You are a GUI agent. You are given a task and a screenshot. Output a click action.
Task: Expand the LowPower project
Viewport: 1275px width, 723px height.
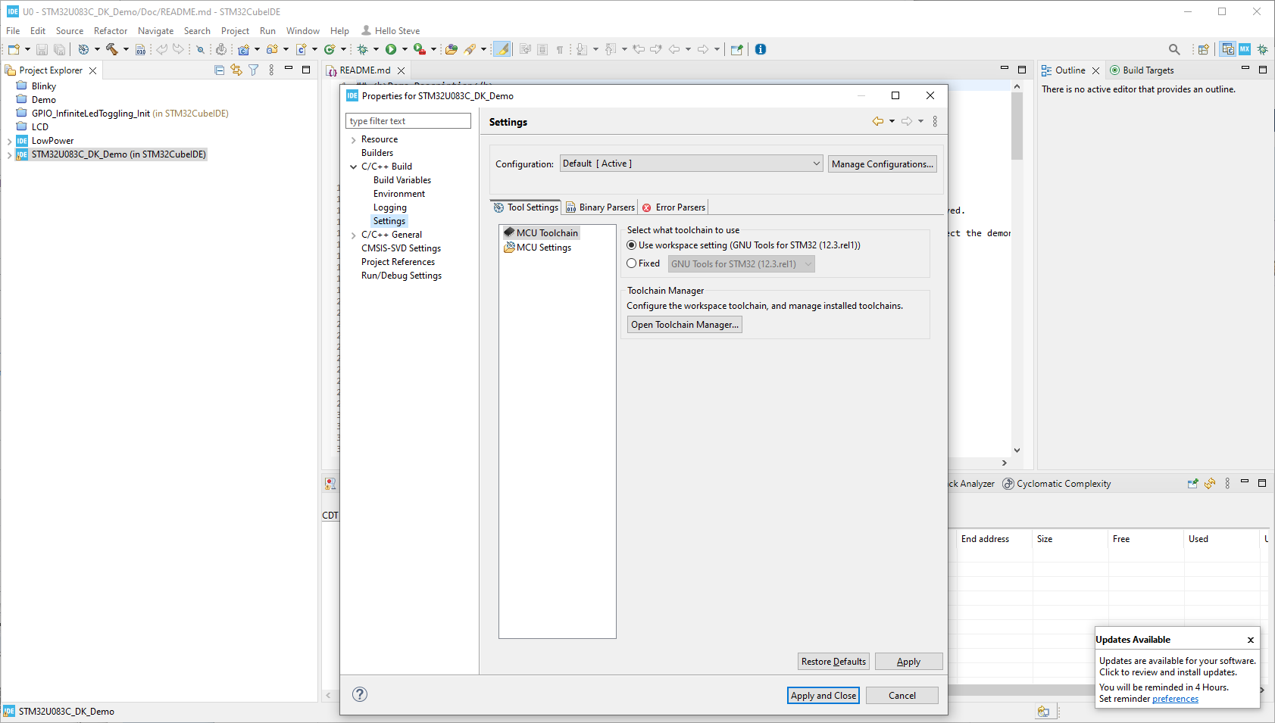(x=9, y=140)
